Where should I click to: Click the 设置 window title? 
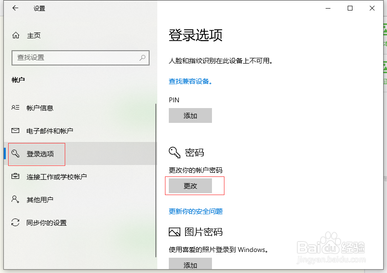tap(39, 9)
